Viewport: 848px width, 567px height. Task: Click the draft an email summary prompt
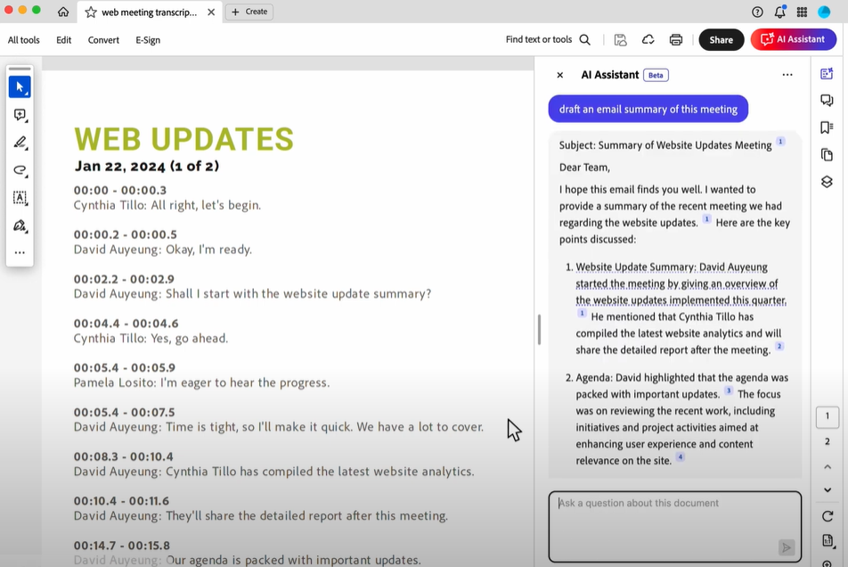[x=648, y=108]
